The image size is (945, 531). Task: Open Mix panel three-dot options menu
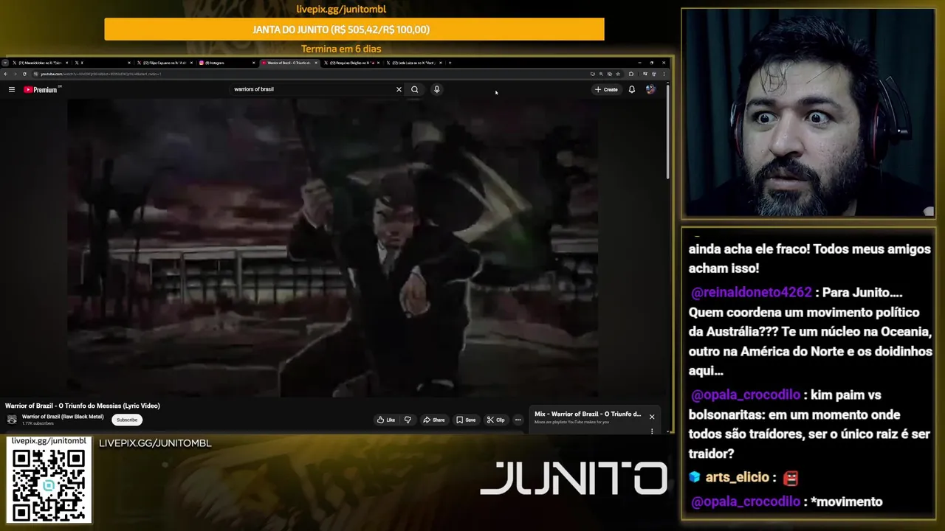(x=652, y=431)
